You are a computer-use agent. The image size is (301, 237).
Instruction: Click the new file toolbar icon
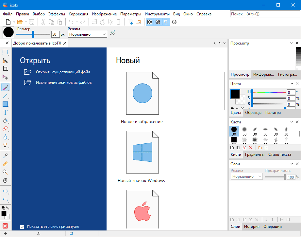tap(8, 22)
